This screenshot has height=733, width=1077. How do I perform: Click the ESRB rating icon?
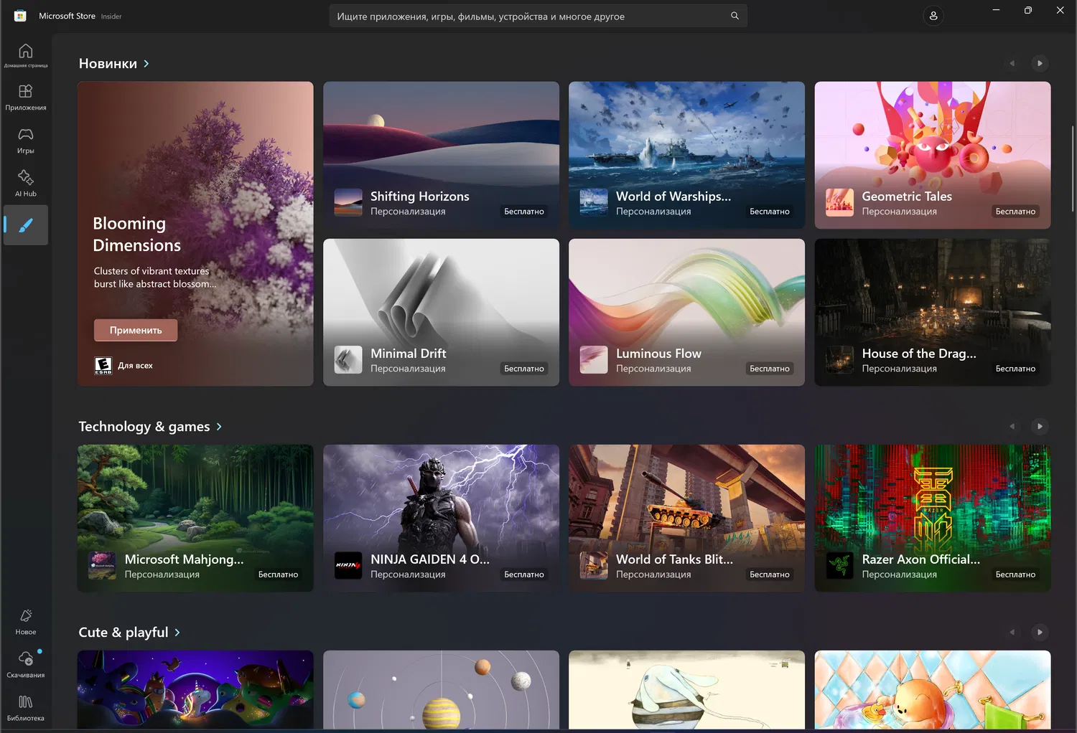click(x=103, y=366)
